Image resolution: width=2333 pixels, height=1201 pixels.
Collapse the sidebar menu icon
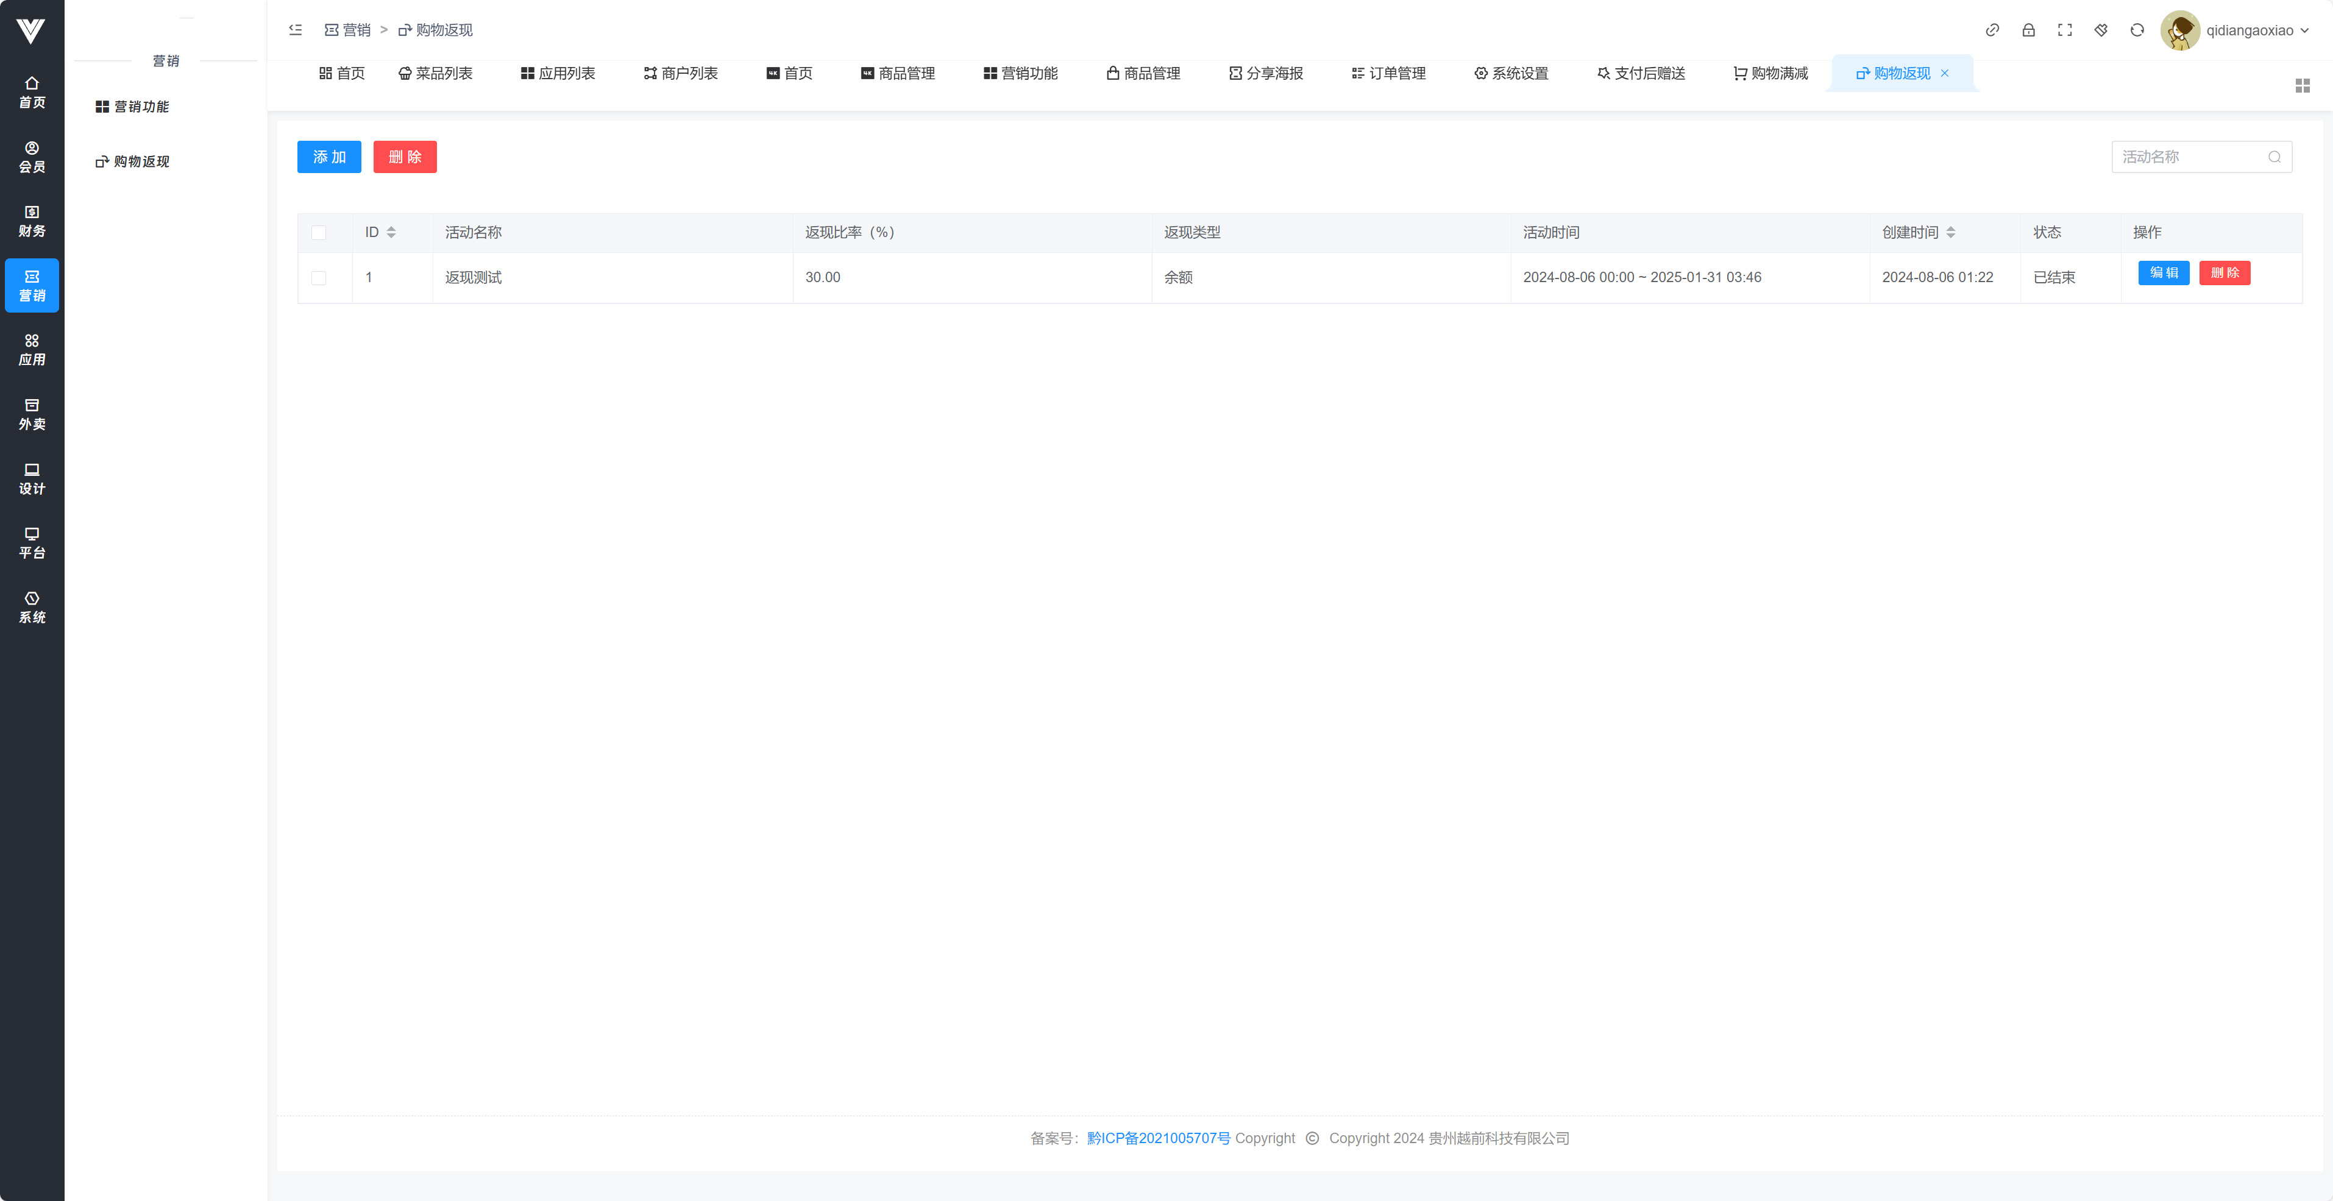click(295, 30)
